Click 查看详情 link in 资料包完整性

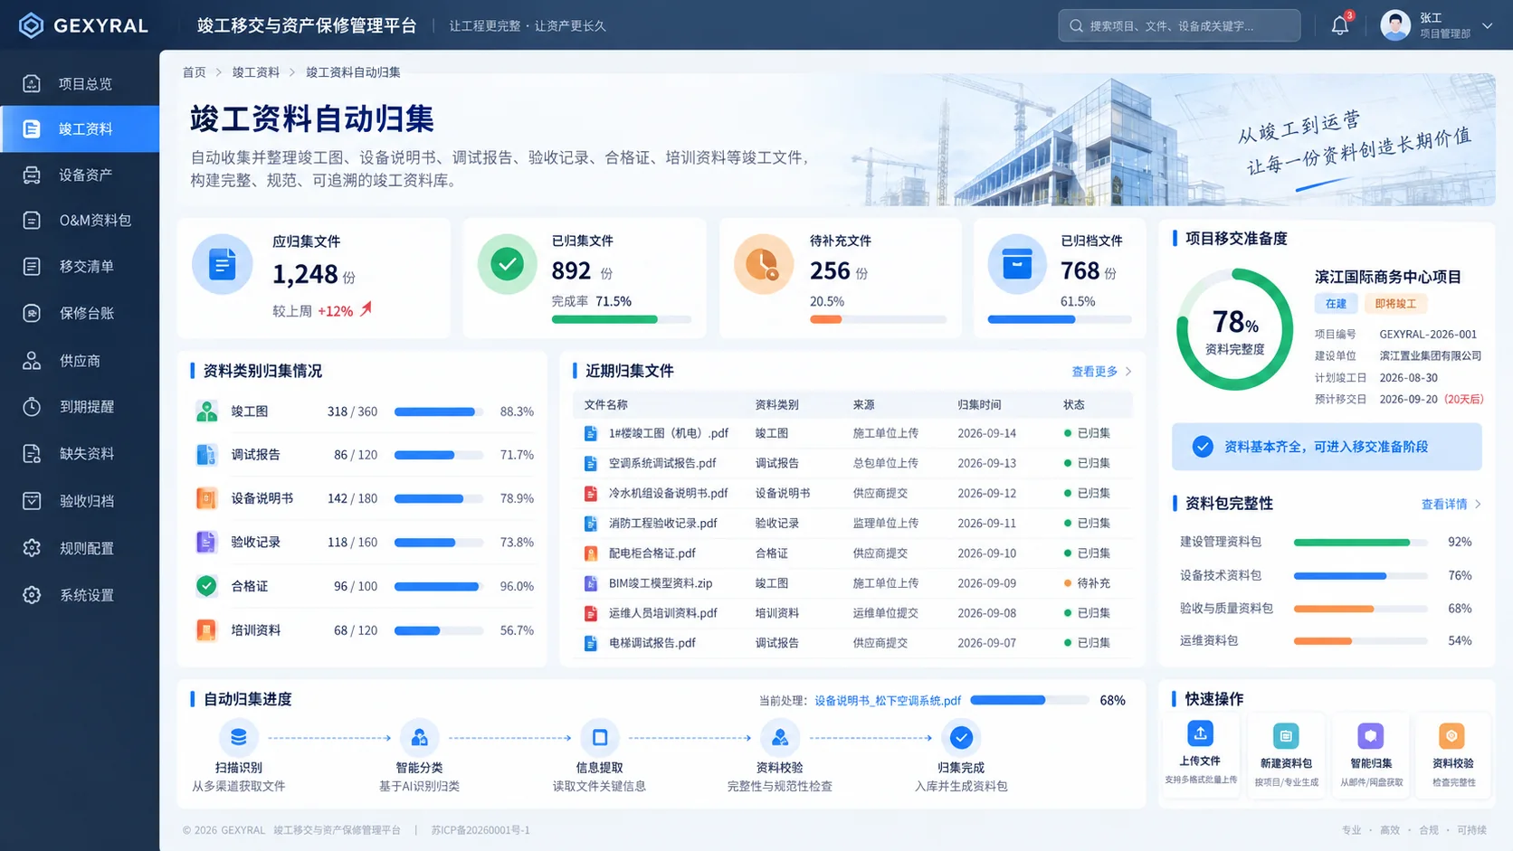[x=1444, y=505]
